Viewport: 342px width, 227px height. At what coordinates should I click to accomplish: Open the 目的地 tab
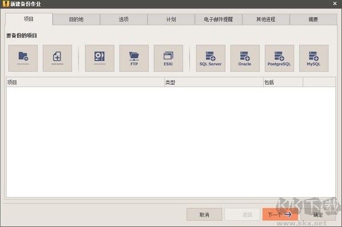(76, 19)
